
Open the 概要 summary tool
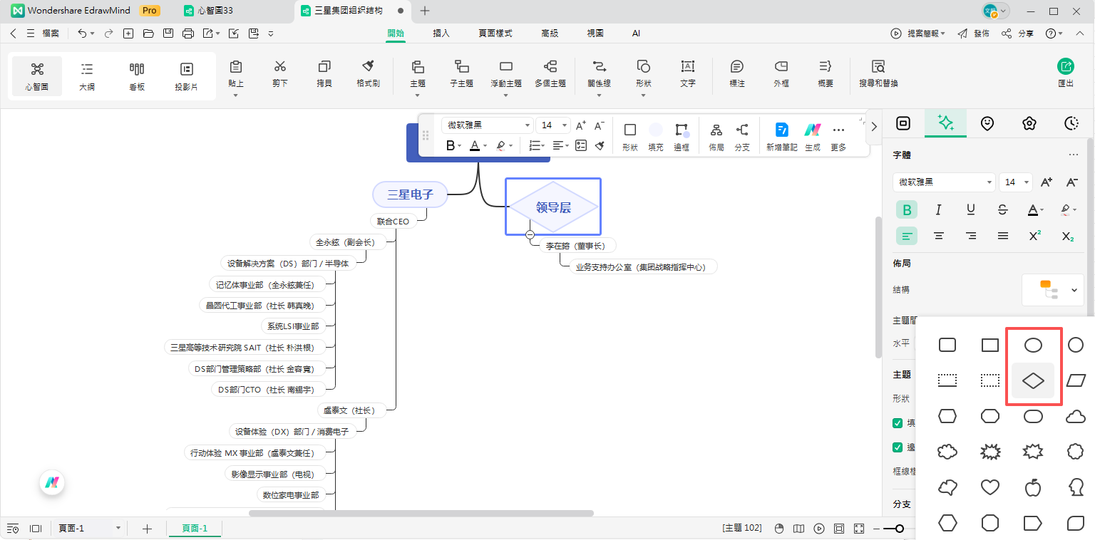pyautogui.click(x=825, y=76)
